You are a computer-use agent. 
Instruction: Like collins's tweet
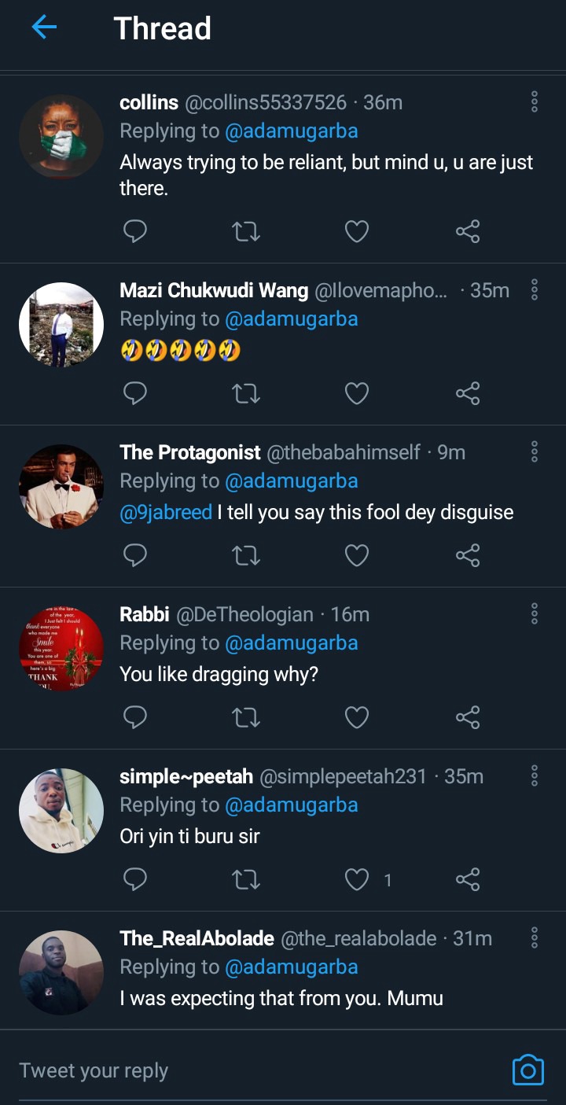coord(357,231)
